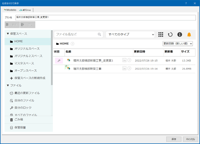
Task: Click the 保存 button
Action: tap(174, 139)
